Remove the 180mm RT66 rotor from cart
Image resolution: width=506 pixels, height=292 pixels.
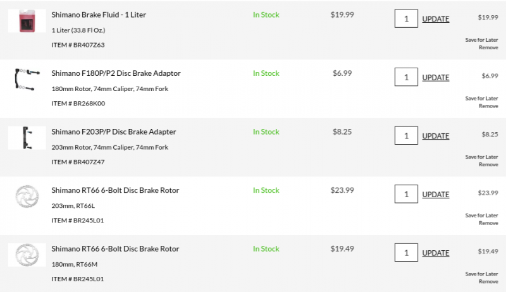pos(488,281)
